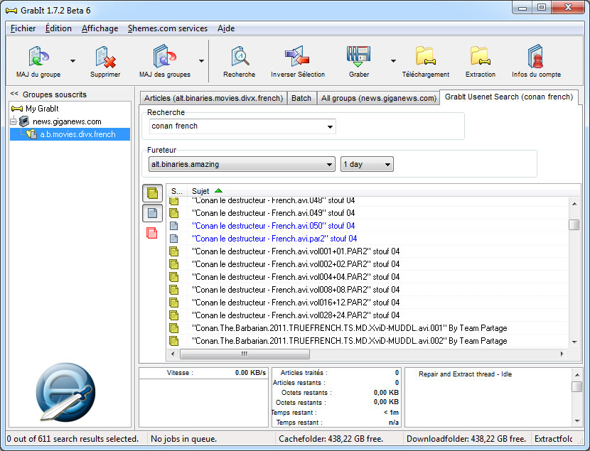
Task: Switch to the All groups tab
Action: 379,98
